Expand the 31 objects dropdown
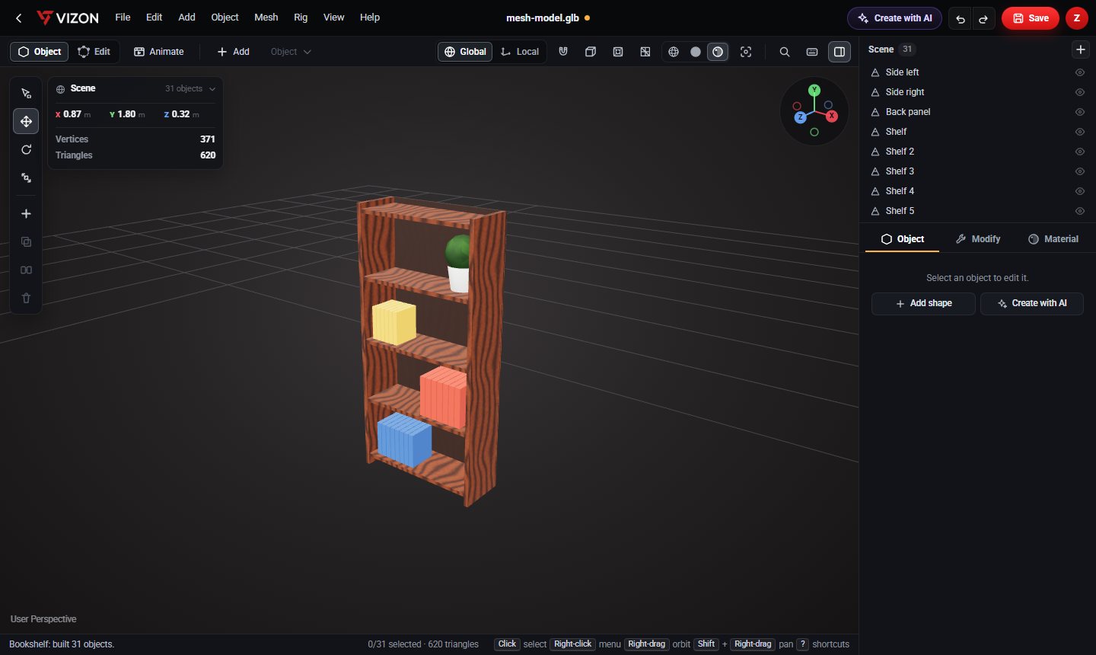This screenshot has width=1096, height=655. pyautogui.click(x=190, y=88)
